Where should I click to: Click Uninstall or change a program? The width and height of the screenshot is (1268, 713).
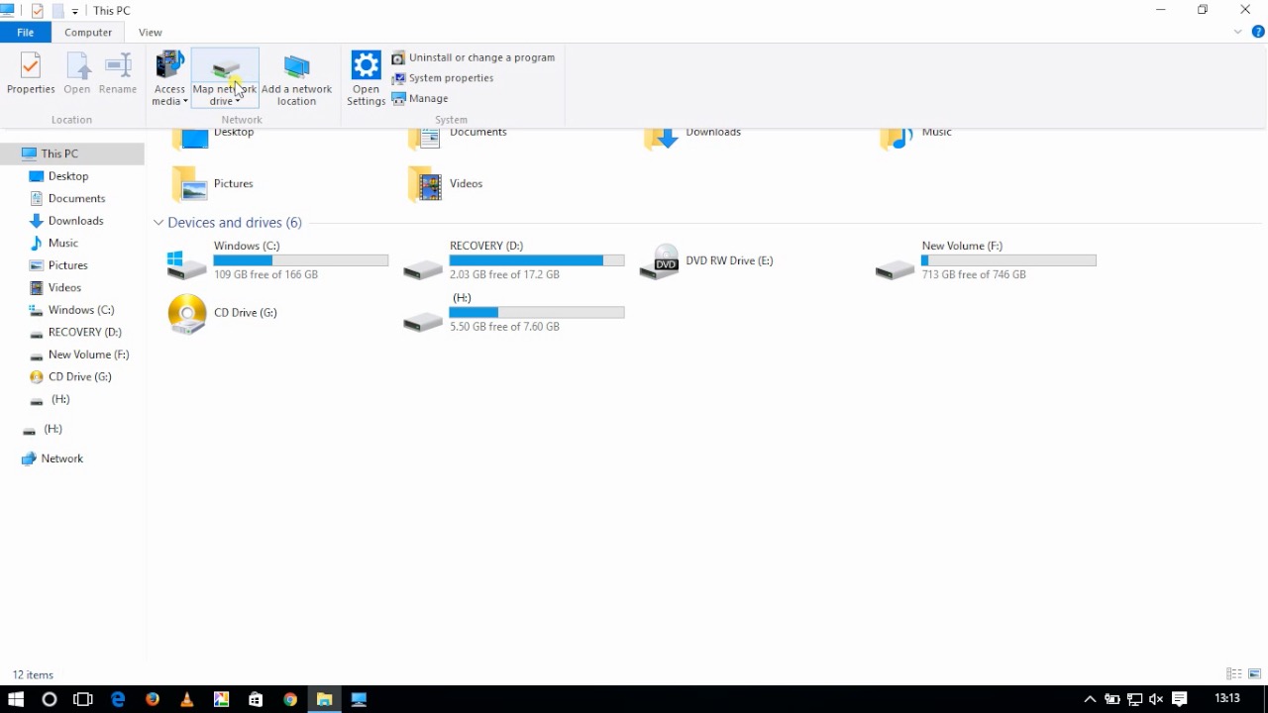pos(480,57)
